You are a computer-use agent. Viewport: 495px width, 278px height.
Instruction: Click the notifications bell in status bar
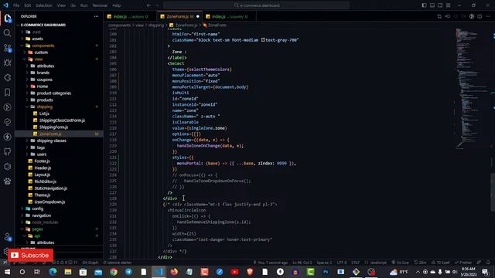tap(488, 263)
